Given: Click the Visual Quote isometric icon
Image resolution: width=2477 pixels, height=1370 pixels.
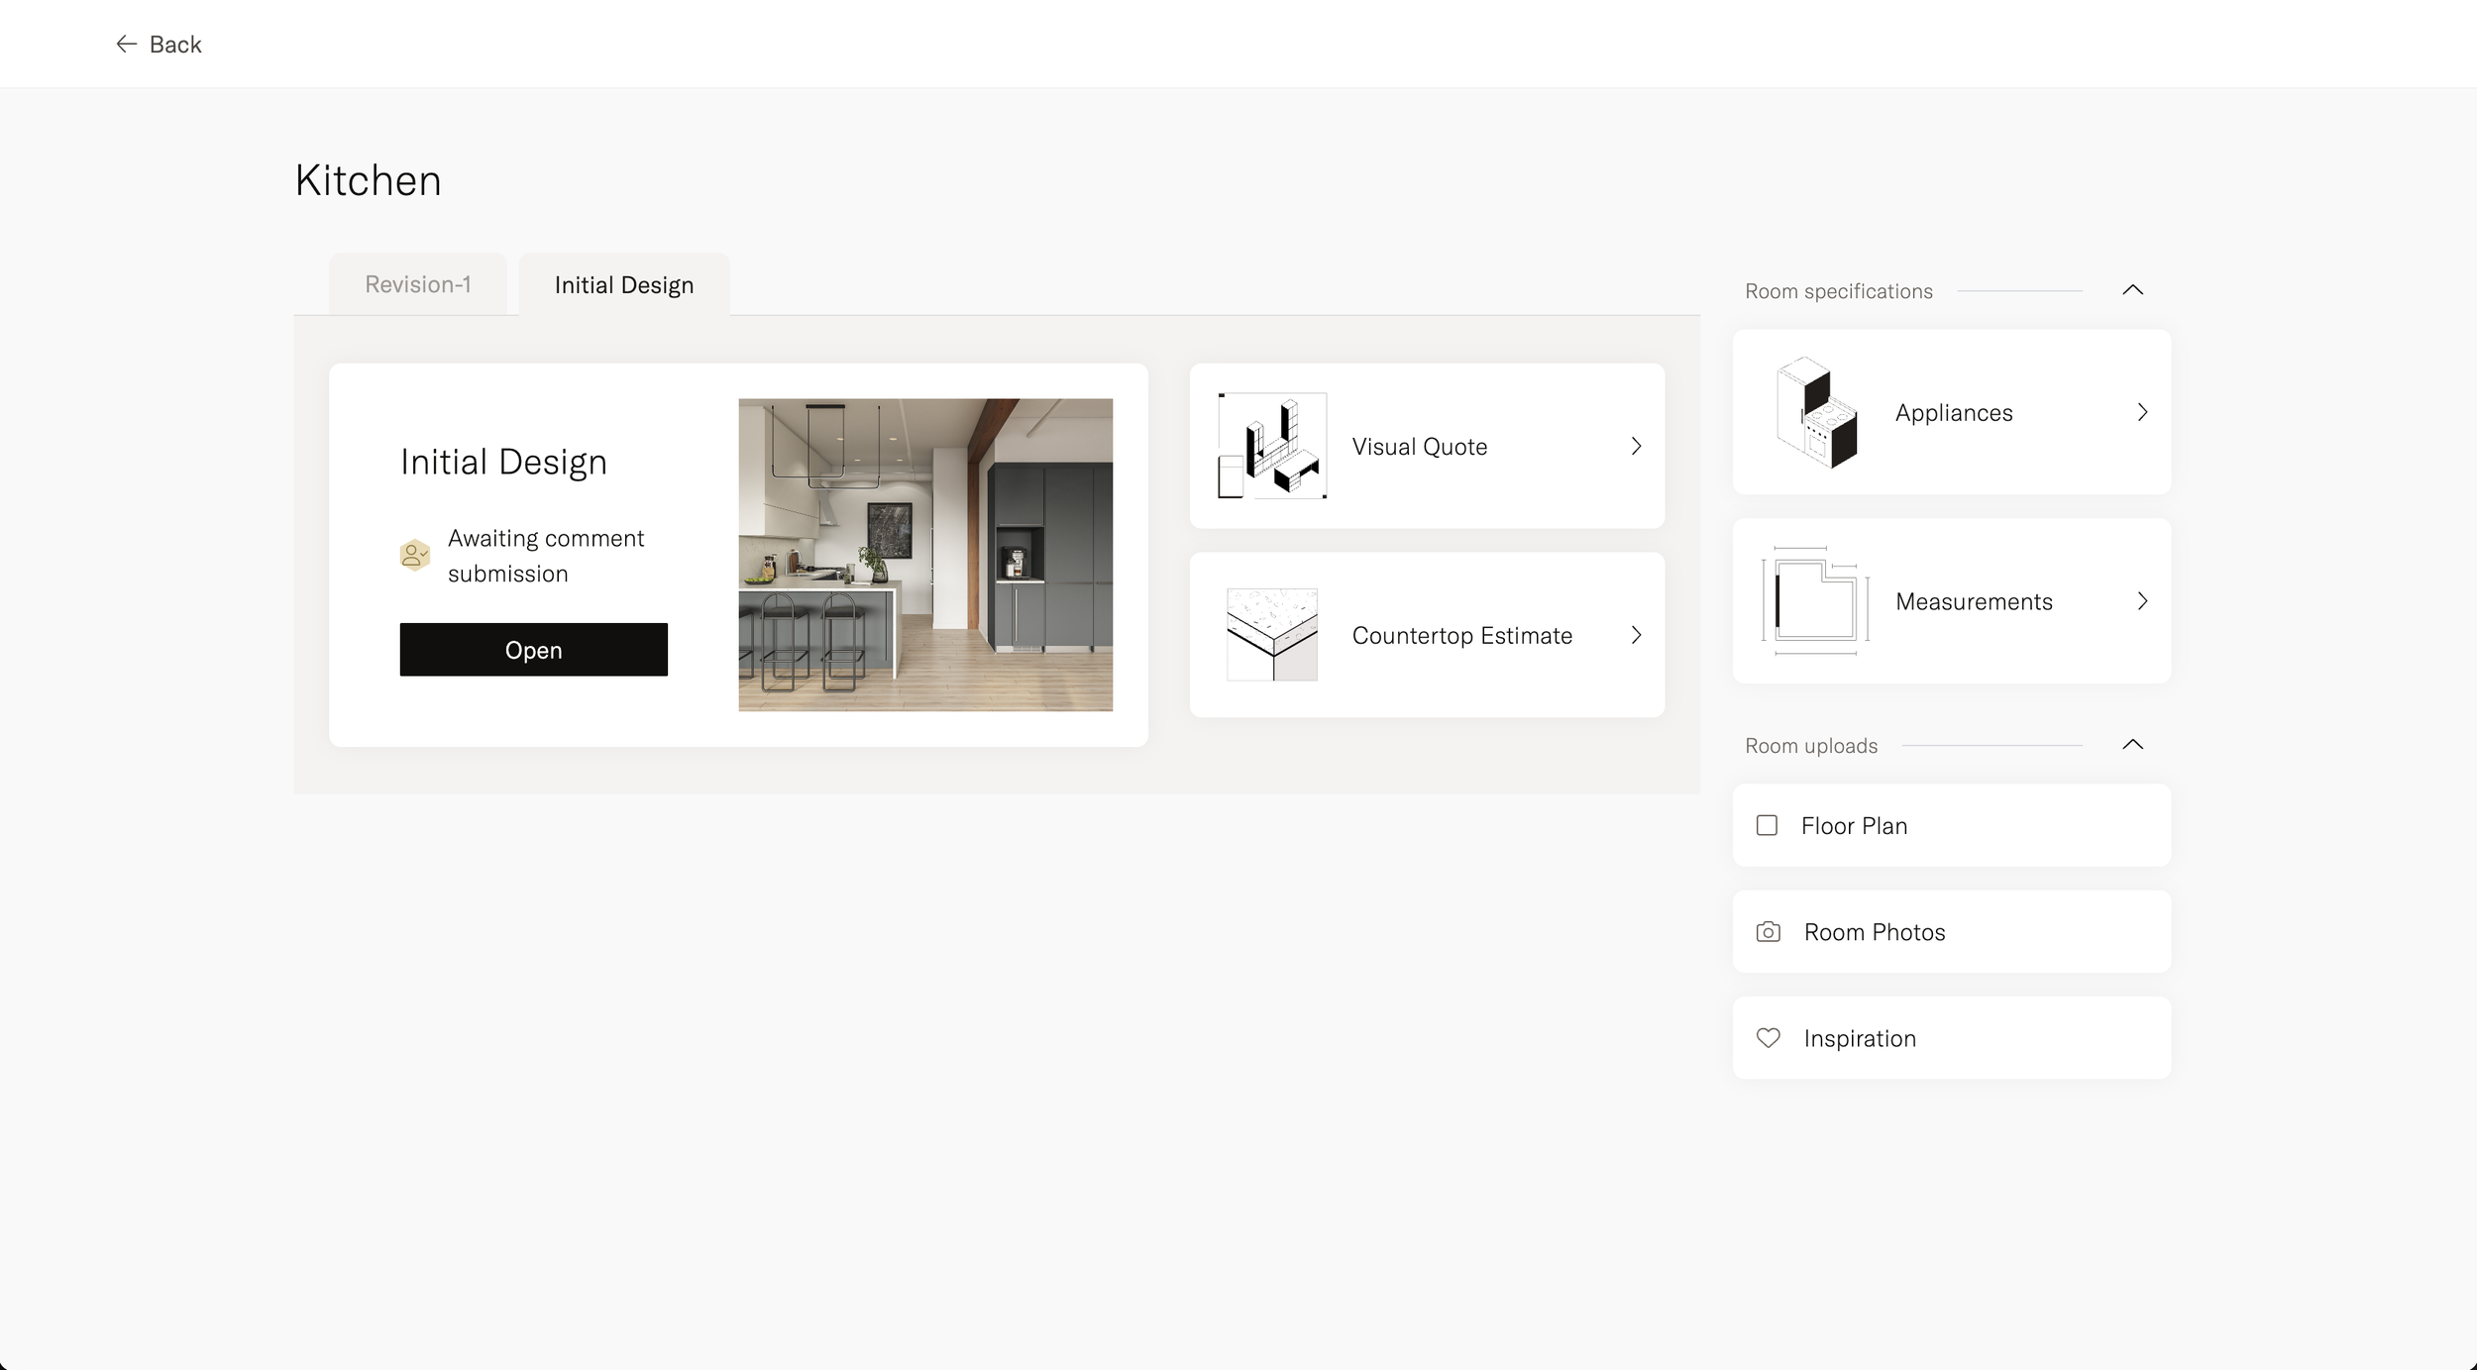Looking at the screenshot, I should 1272,446.
